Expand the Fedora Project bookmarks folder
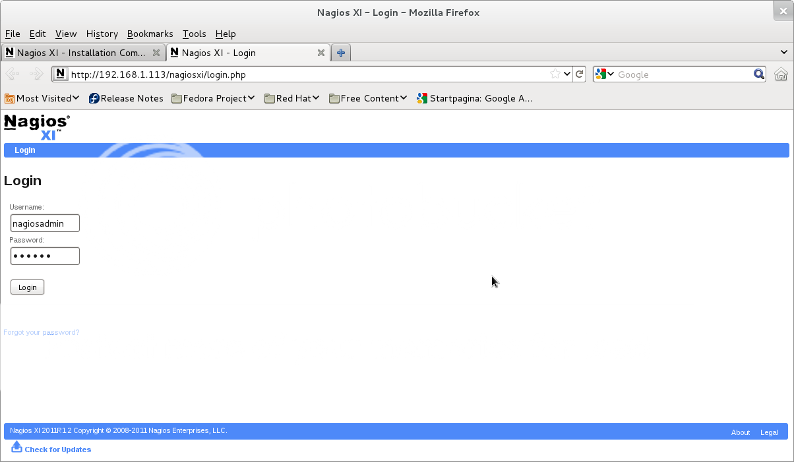794x462 pixels. click(x=251, y=98)
